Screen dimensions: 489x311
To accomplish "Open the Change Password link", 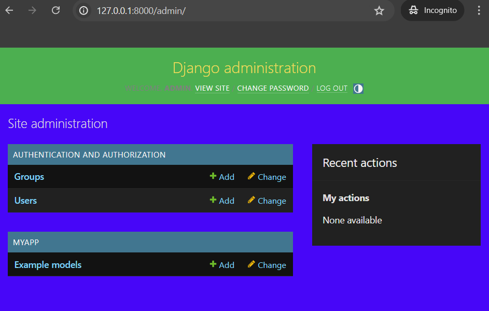I will pyautogui.click(x=273, y=88).
